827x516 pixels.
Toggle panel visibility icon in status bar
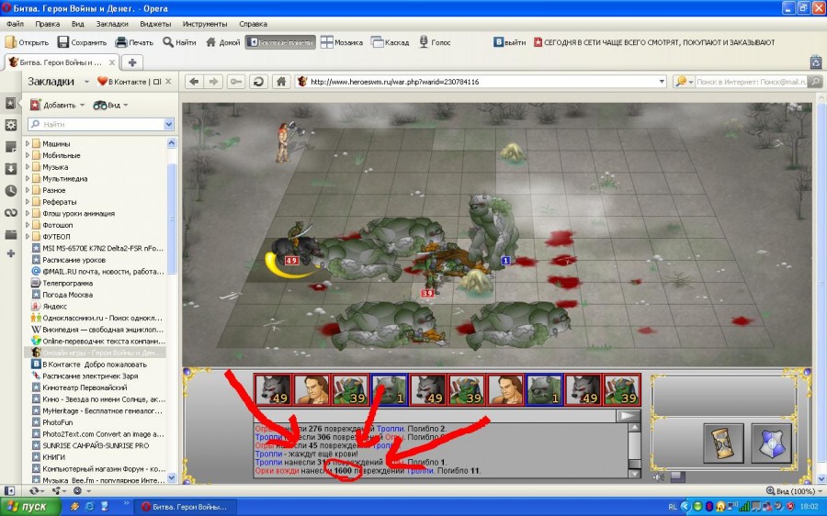click(x=9, y=490)
